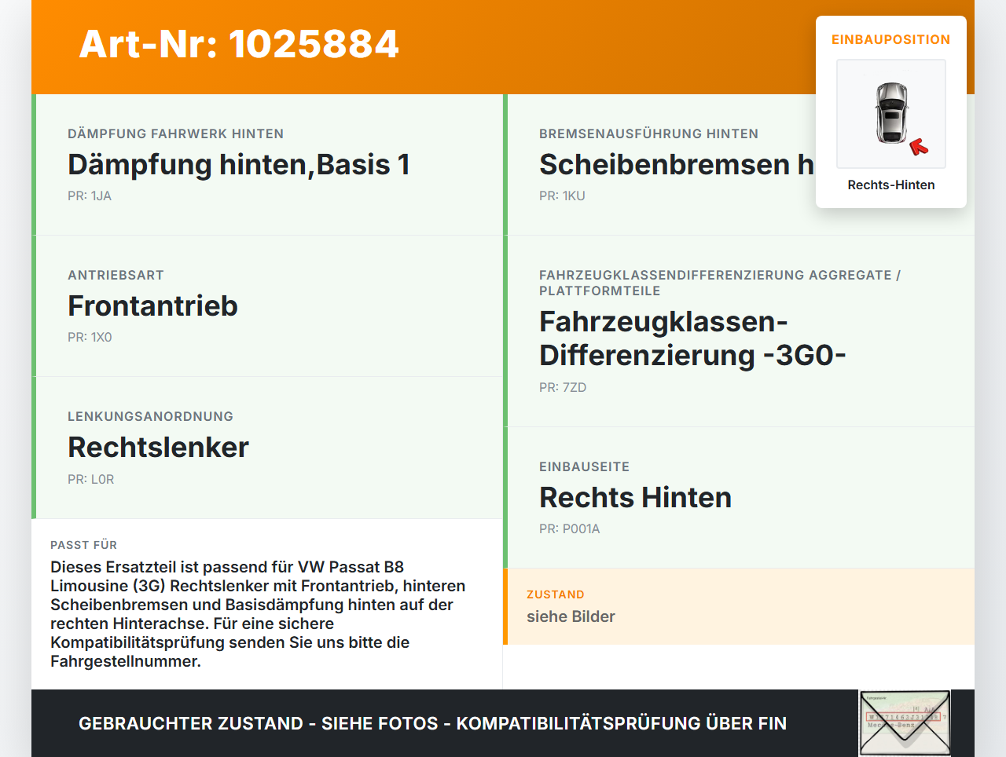Click the Scheibenbremsen value
The width and height of the screenshot is (1006, 757).
point(677,164)
